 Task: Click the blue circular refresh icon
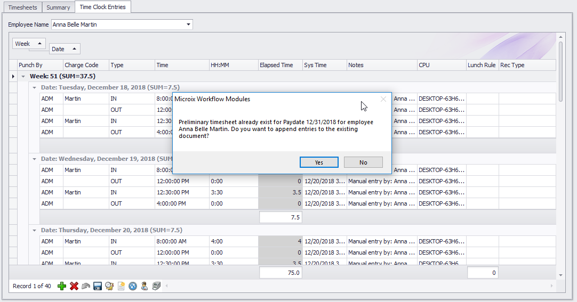point(132,286)
